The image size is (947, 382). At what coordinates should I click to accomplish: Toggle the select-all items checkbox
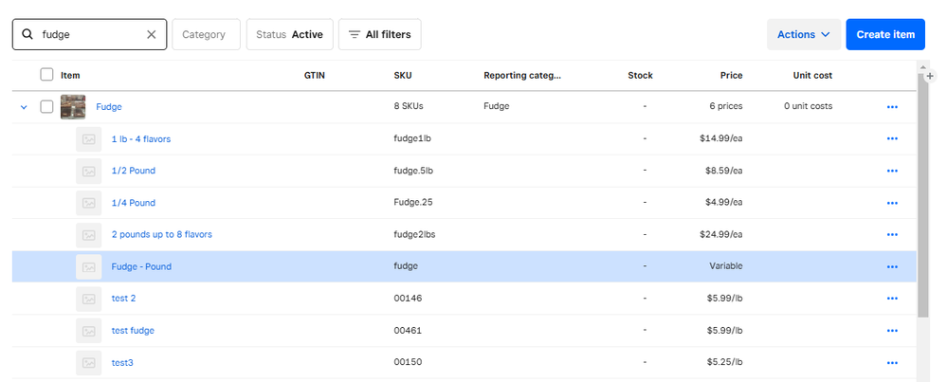[46, 75]
